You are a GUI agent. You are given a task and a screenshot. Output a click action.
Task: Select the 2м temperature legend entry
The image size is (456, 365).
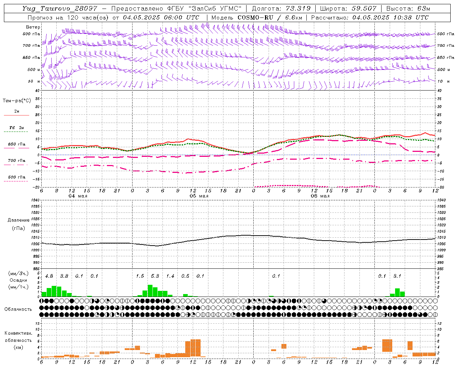tap(17, 111)
